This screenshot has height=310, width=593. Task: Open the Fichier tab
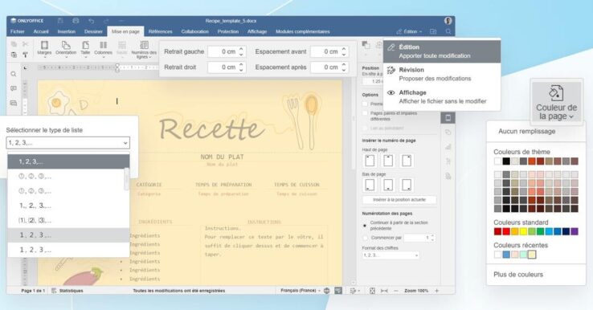18,32
